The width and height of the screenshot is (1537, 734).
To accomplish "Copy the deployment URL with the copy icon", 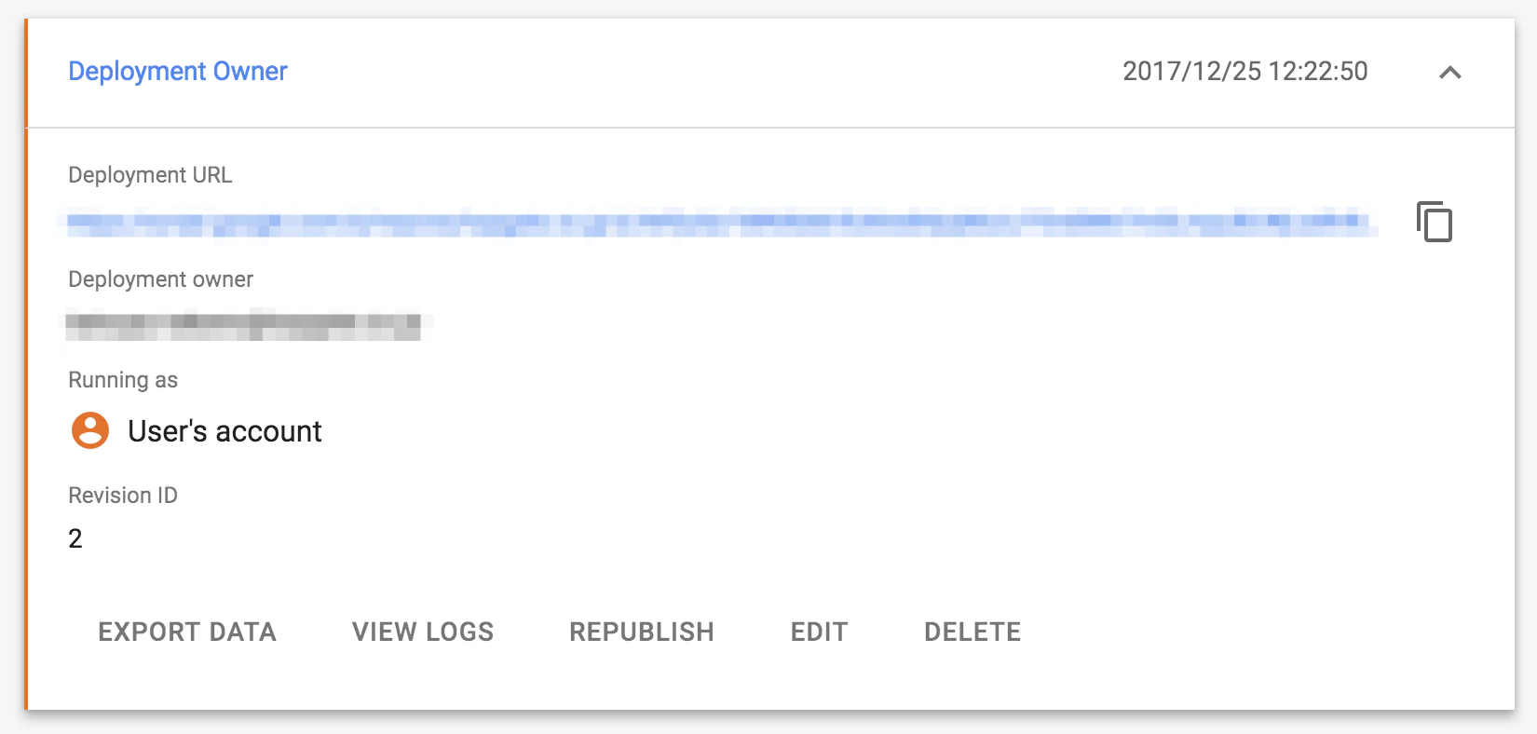I will coord(1435,222).
